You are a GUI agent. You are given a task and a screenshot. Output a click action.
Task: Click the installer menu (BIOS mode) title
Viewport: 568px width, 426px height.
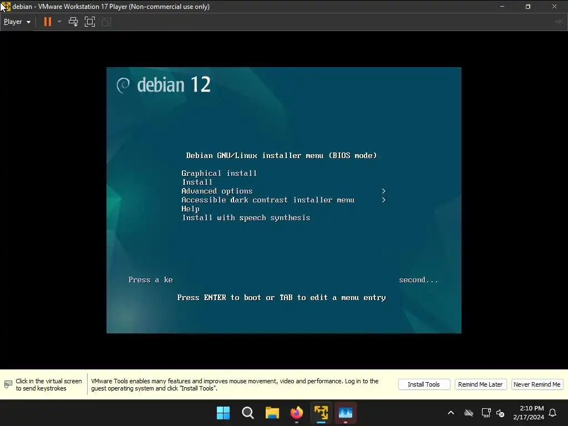(x=281, y=155)
